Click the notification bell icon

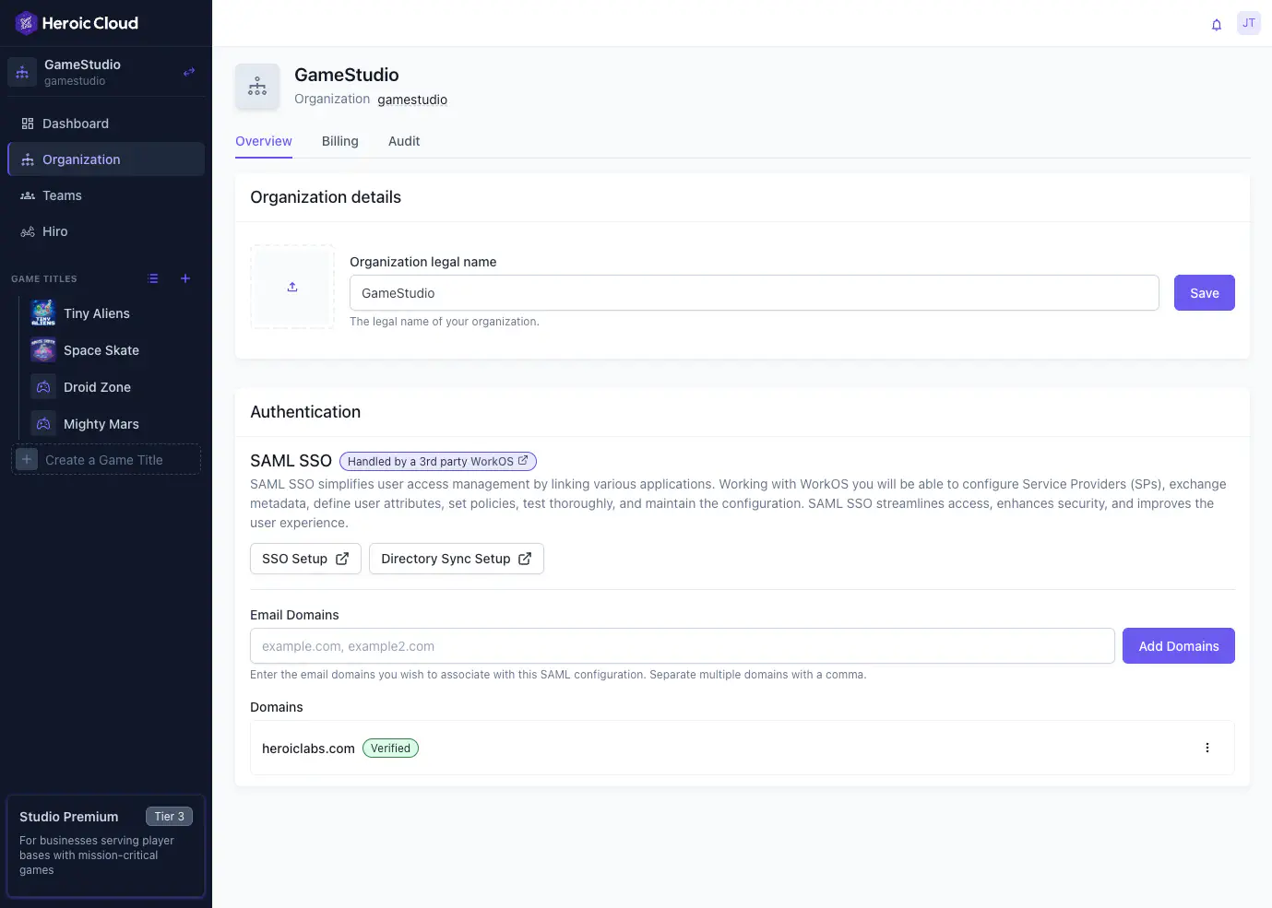(1216, 25)
